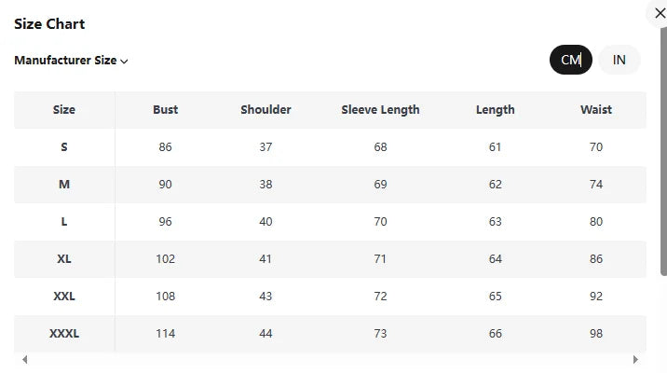Click the right scroll arrow under table
Screen dimensions: 667x373
click(x=635, y=360)
